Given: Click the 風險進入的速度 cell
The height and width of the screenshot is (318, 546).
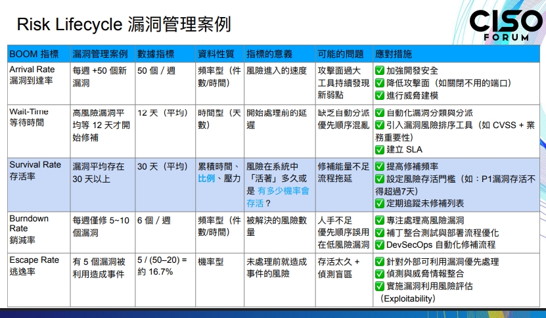Looking at the screenshot, I should pyautogui.click(x=280, y=83).
